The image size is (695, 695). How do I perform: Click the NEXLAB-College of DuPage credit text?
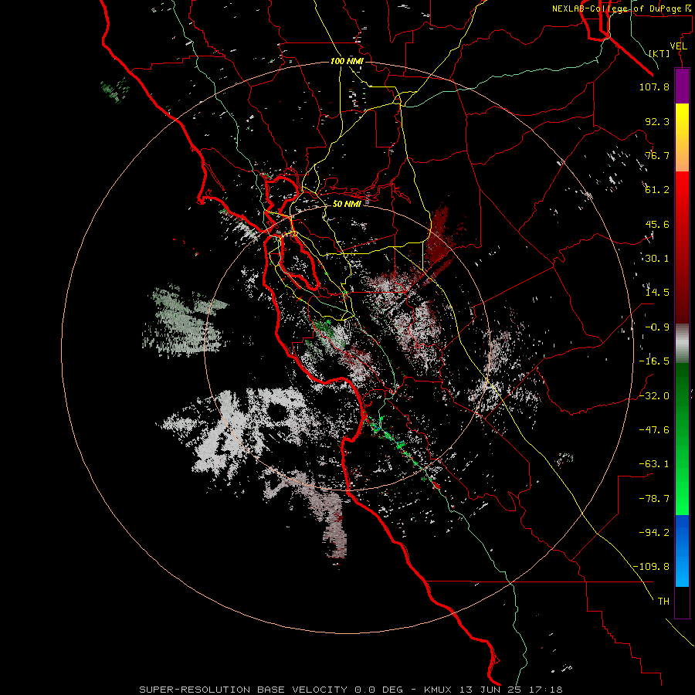622,8
